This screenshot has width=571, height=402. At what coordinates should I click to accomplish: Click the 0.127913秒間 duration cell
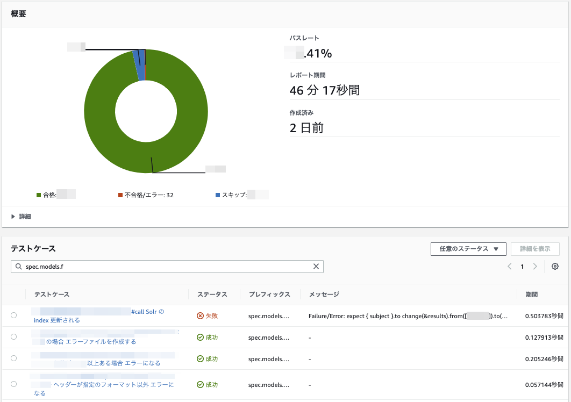point(544,338)
